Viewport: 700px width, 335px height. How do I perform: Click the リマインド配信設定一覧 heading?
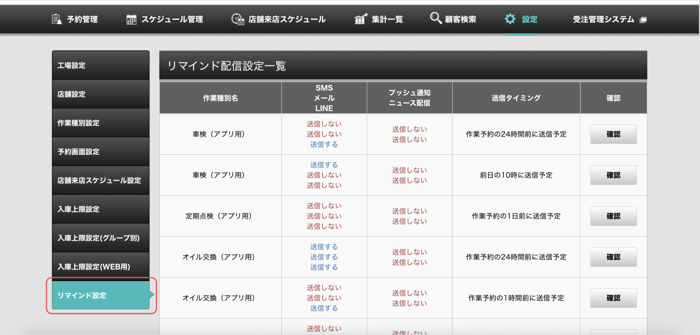coord(227,66)
